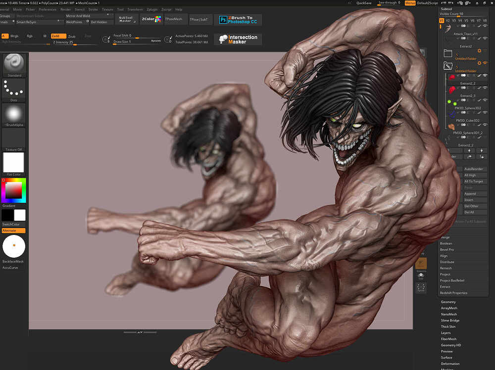Screen dimensions: 495x370
Task: Click Mirror And Weld
Action: tap(88, 16)
